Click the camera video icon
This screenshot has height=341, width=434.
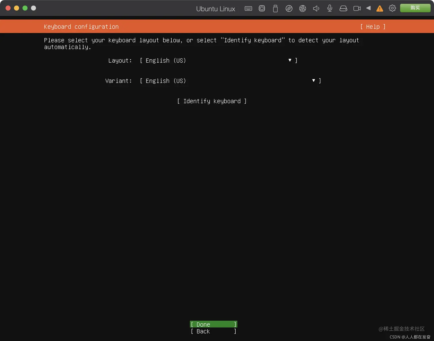pyautogui.click(x=357, y=9)
